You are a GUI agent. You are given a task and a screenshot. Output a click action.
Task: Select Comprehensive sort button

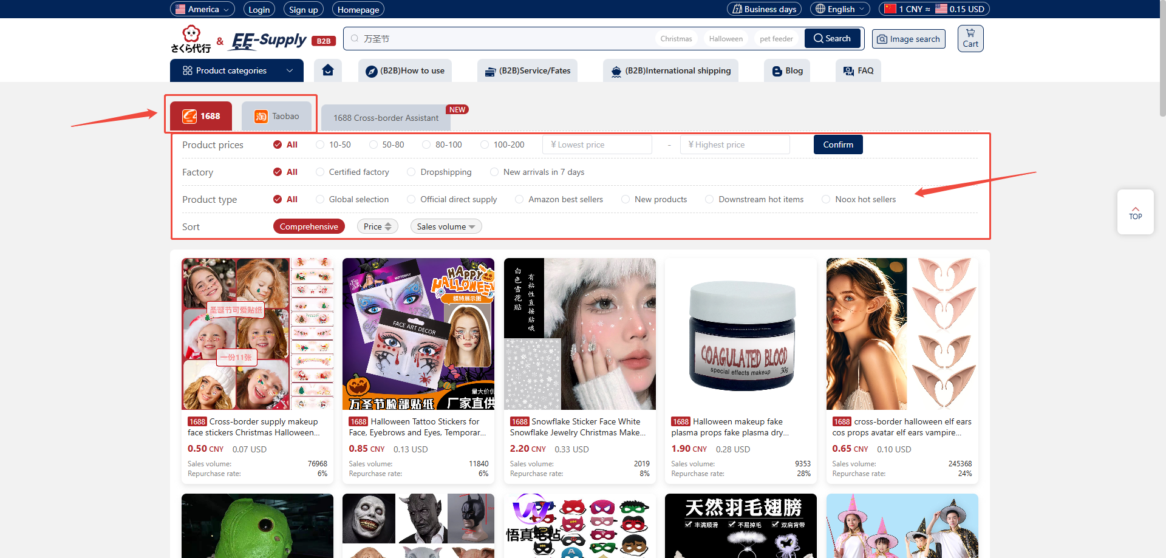tap(309, 226)
